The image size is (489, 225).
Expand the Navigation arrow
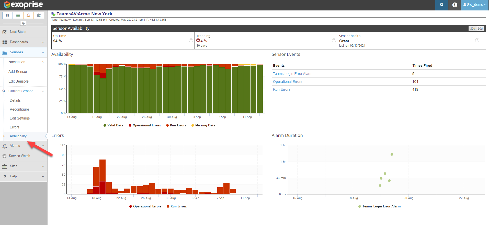point(43,62)
